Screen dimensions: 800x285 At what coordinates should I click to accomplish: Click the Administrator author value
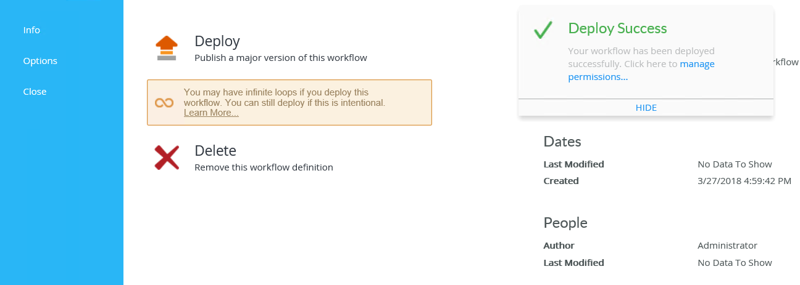pos(727,246)
